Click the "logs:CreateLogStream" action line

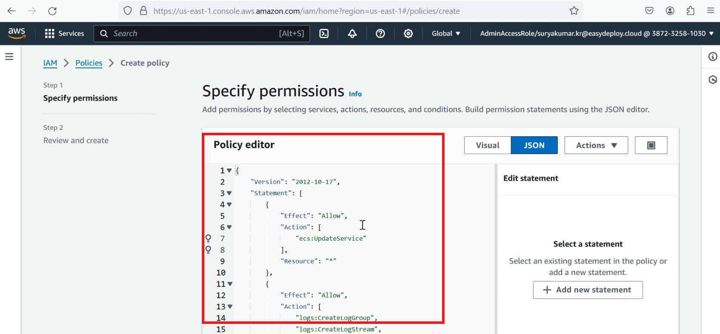(x=338, y=329)
